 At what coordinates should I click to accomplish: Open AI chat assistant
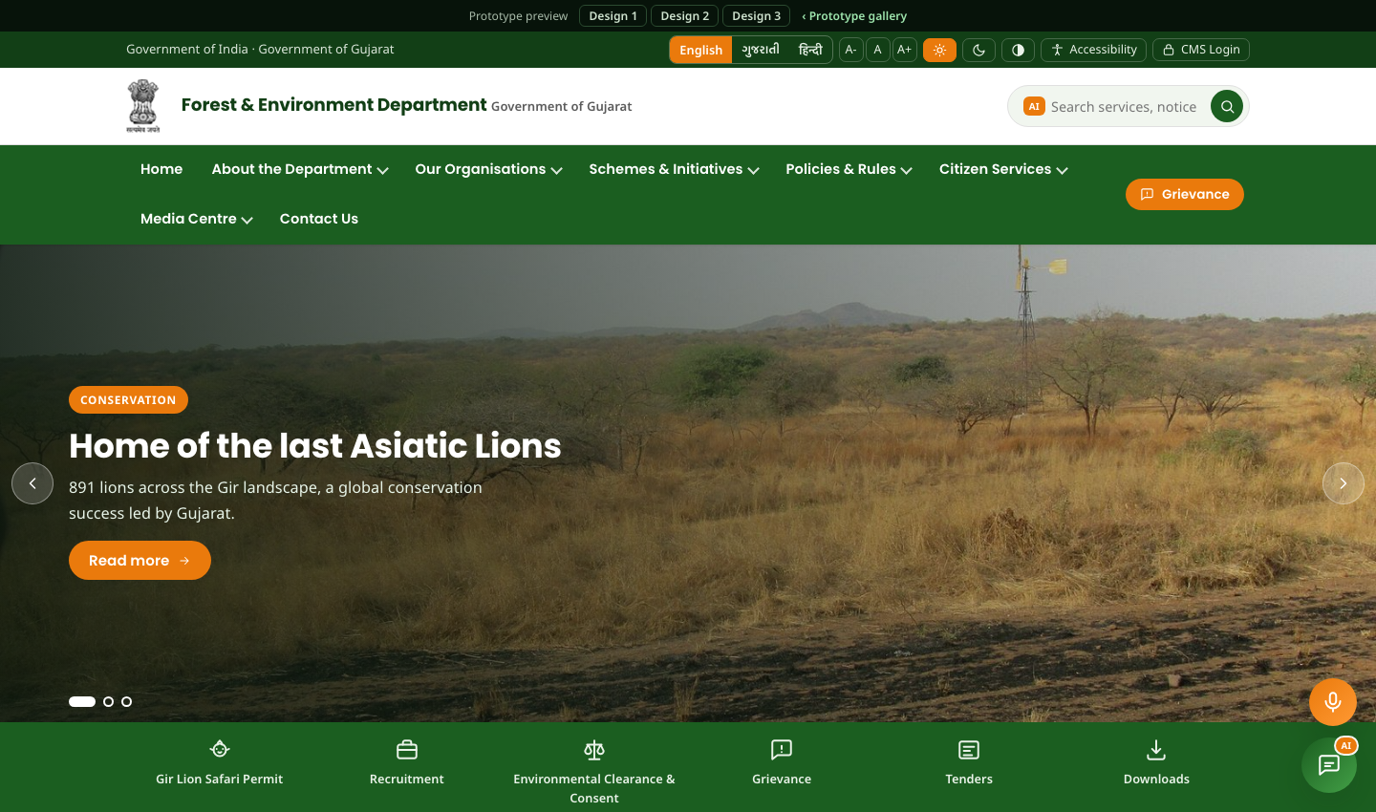(x=1329, y=765)
